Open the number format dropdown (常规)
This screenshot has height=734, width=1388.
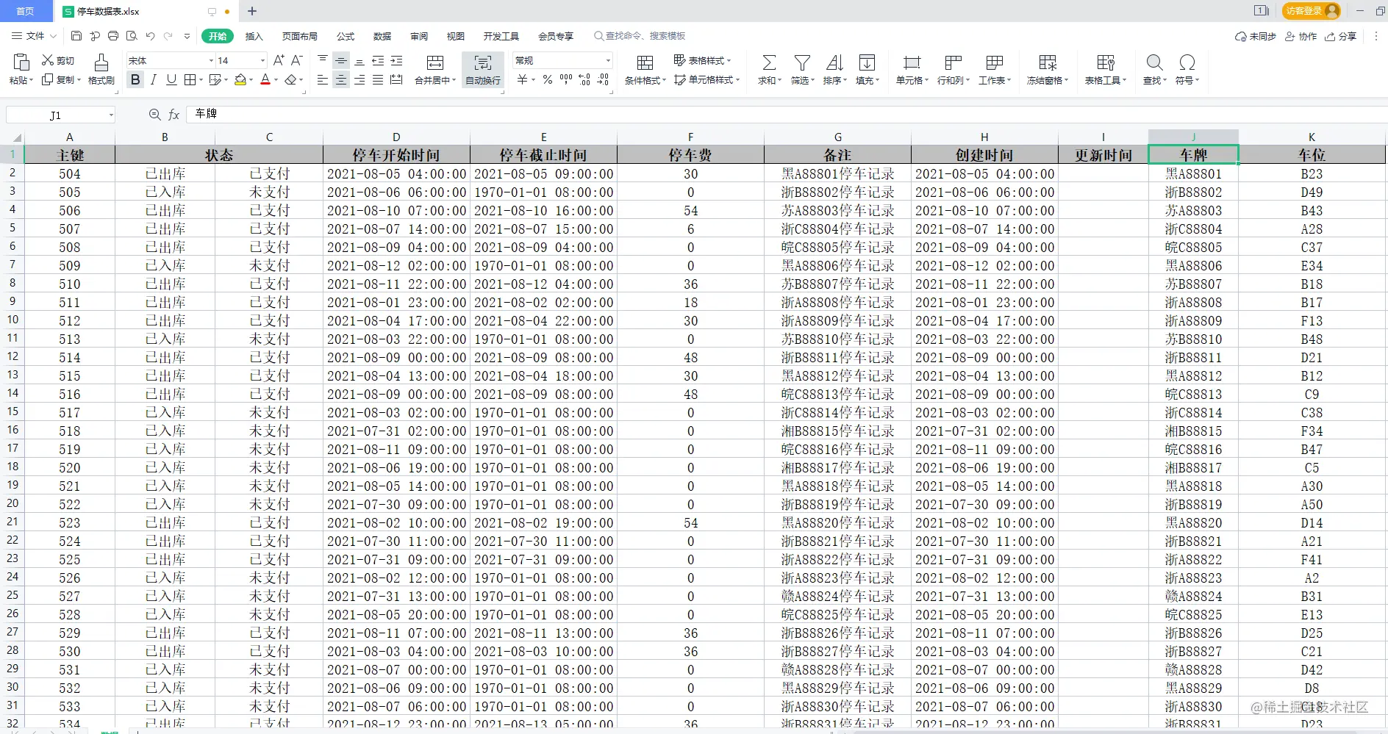pyautogui.click(x=608, y=61)
